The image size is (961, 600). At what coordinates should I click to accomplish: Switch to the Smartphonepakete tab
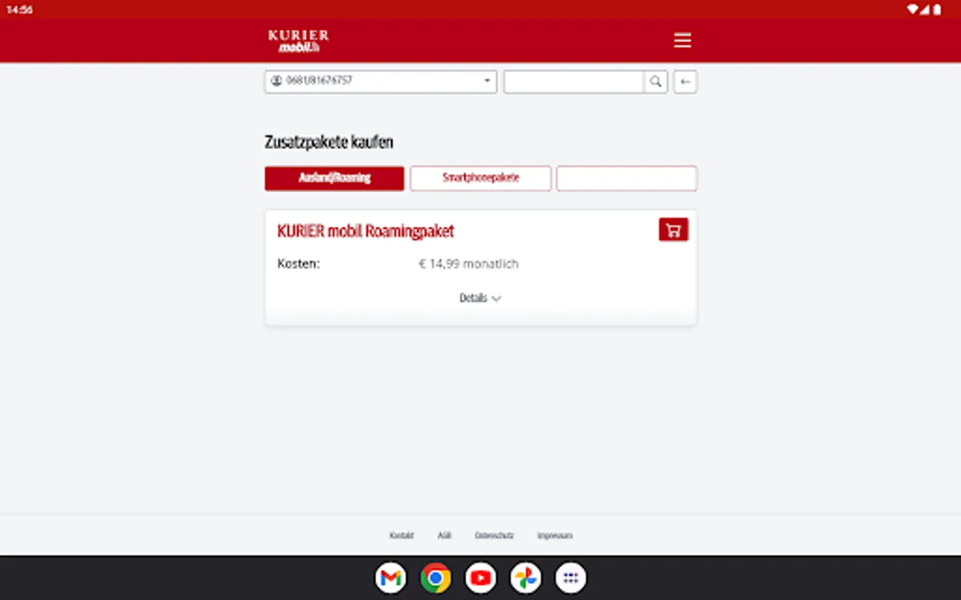pyautogui.click(x=480, y=178)
